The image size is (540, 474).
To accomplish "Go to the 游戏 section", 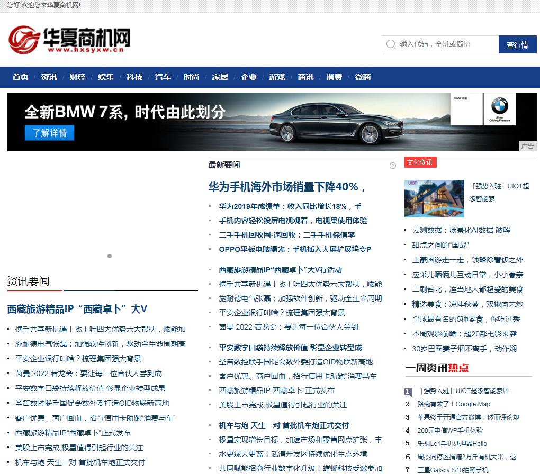I will point(277,77).
